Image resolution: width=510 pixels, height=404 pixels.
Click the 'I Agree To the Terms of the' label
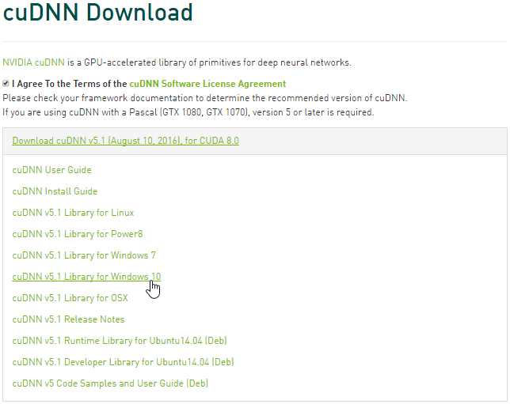pos(69,84)
